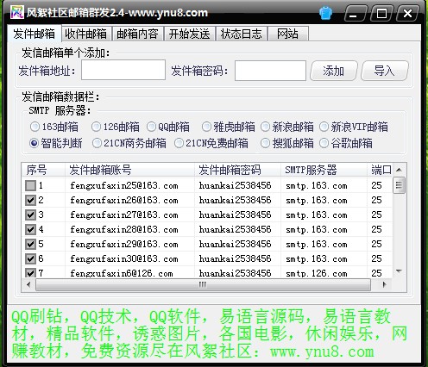Click the app logo in title bar

coord(16,12)
